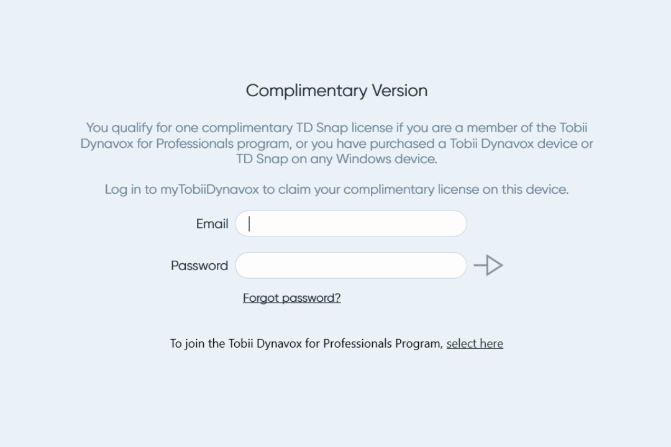Image resolution: width=671 pixels, height=447 pixels.
Task: Click the arrow icon to log in
Action: [x=488, y=266]
